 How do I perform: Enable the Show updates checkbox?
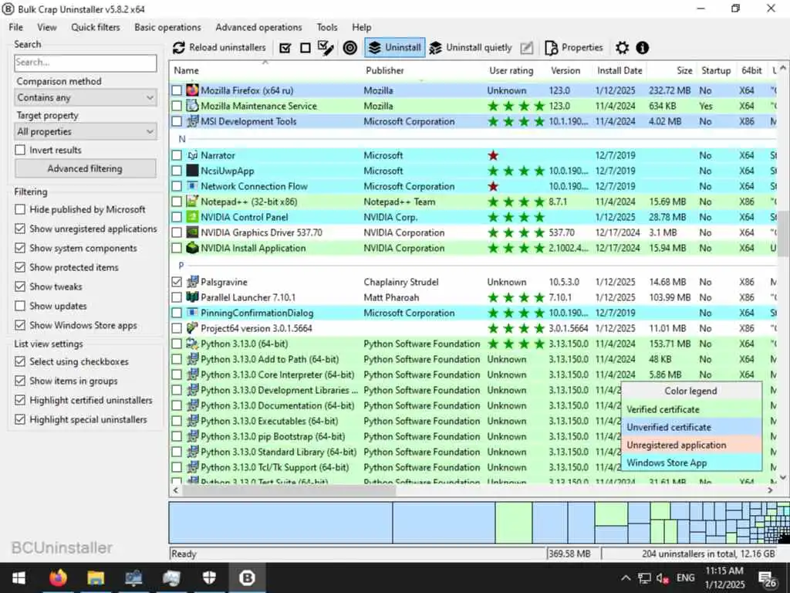coord(20,306)
